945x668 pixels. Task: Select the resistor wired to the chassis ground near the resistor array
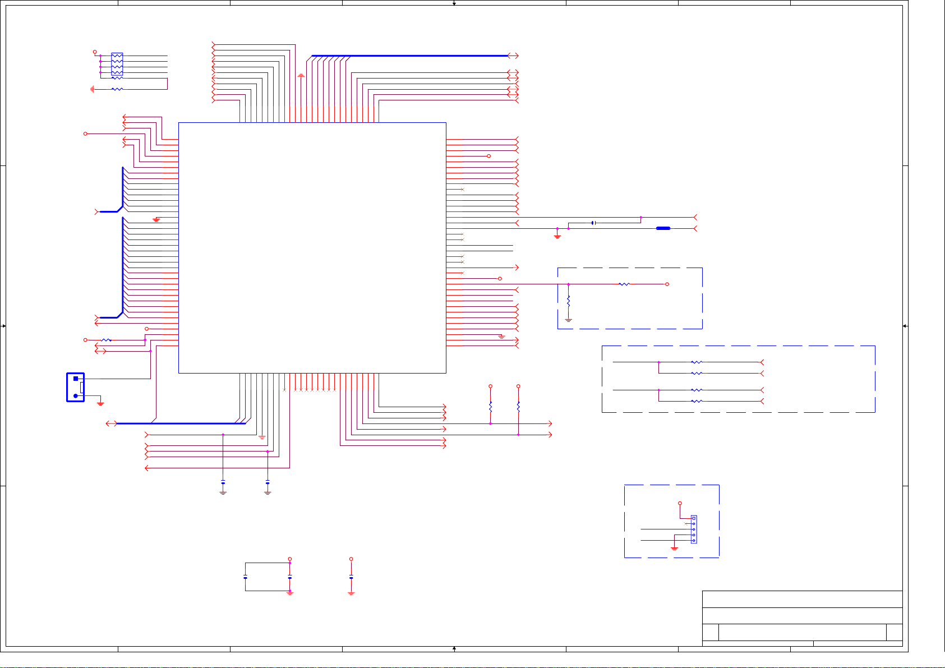[117, 89]
